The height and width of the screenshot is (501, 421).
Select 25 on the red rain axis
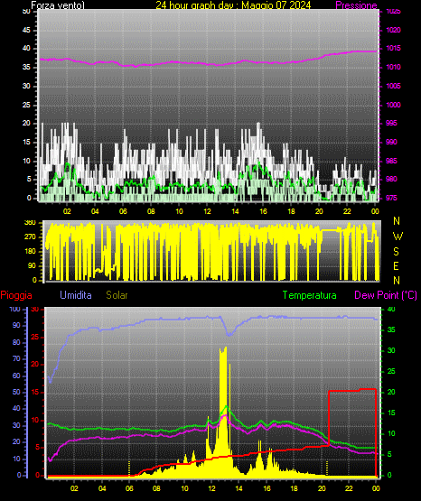click(x=35, y=337)
